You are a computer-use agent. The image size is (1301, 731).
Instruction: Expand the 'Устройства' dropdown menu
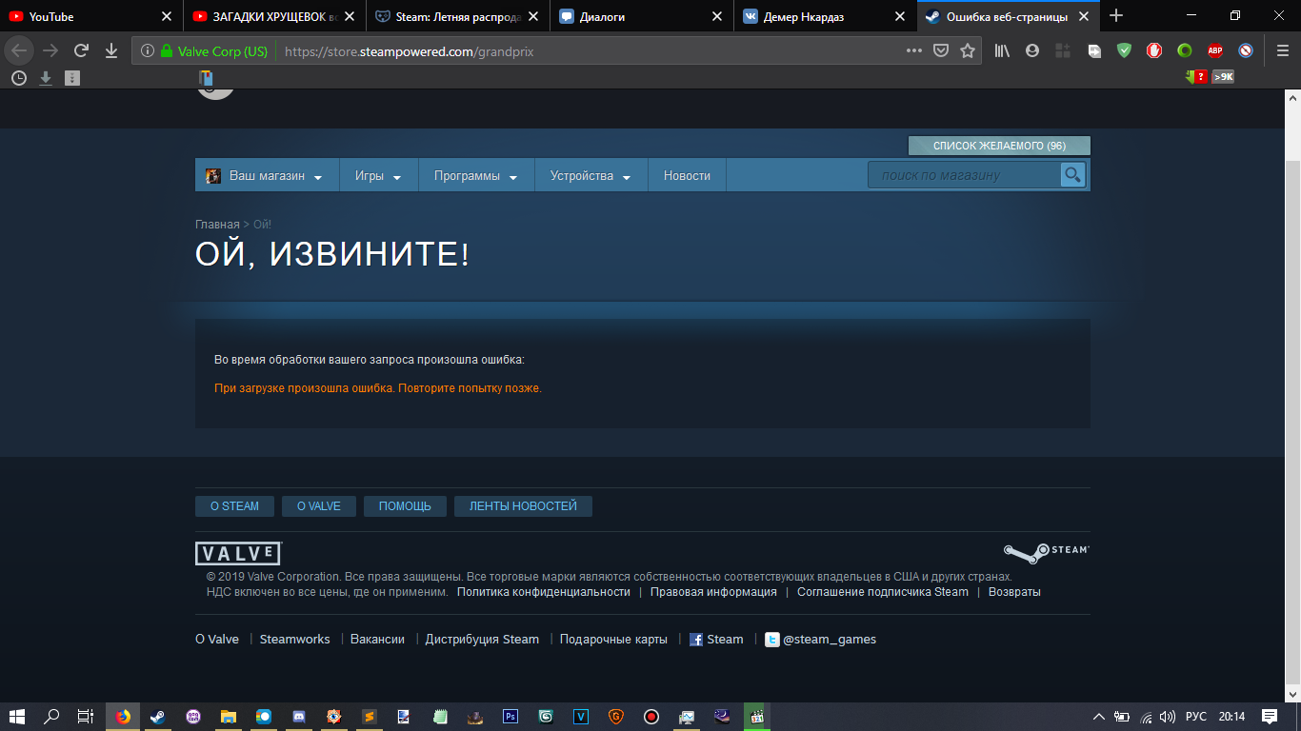[590, 176]
